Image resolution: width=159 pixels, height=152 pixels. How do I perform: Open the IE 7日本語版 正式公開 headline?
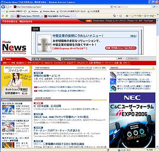[47, 106]
